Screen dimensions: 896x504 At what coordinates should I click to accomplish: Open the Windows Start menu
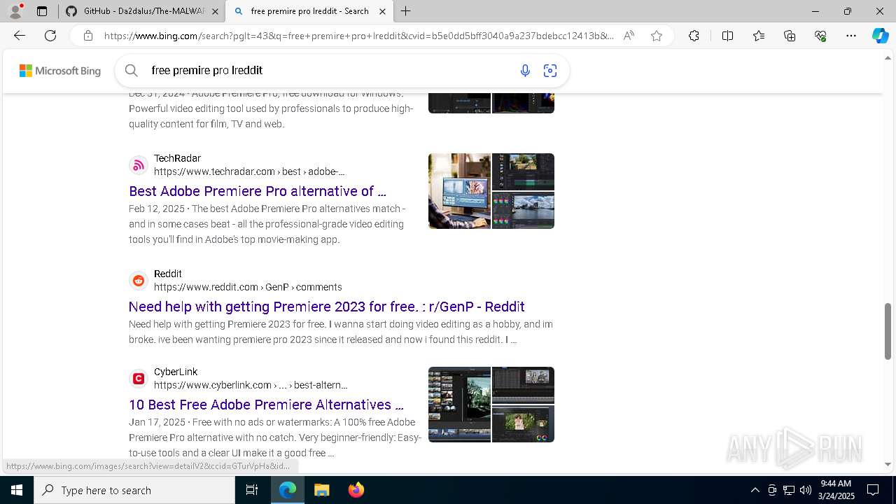click(17, 490)
